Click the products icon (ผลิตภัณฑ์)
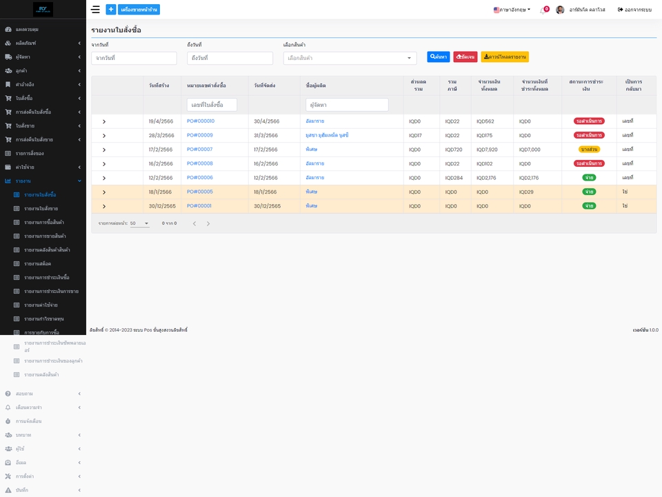662x497 pixels. tap(8, 43)
